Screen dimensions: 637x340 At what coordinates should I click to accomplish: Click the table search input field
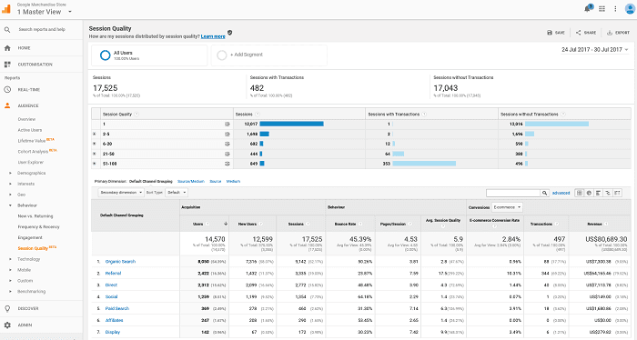click(513, 193)
